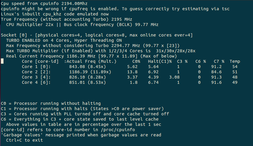Click the Core 3 [4] row label
The width and height of the screenshot is (253, 146).
tap(36, 77)
